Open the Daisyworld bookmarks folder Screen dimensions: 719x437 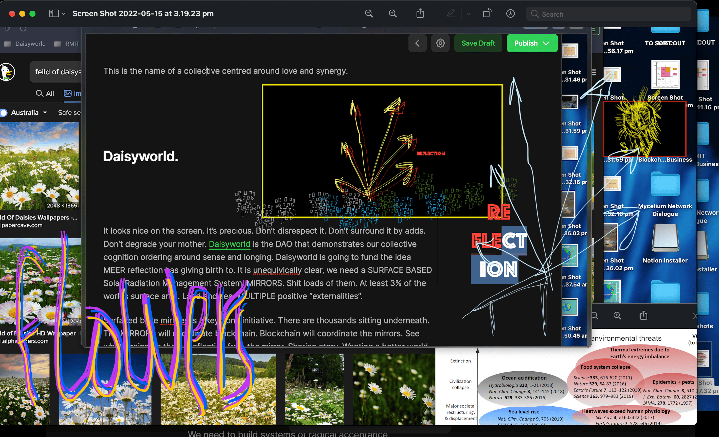click(x=25, y=44)
